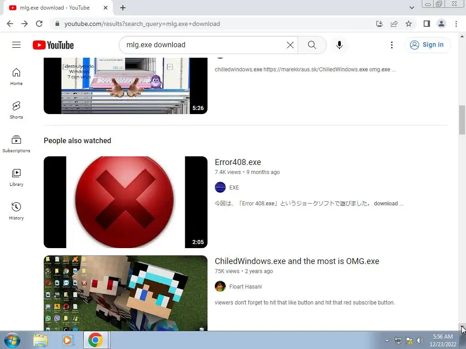Screen dimensions: 466x349
Task: Close the mlg.exe download tab
Action: pos(106,8)
